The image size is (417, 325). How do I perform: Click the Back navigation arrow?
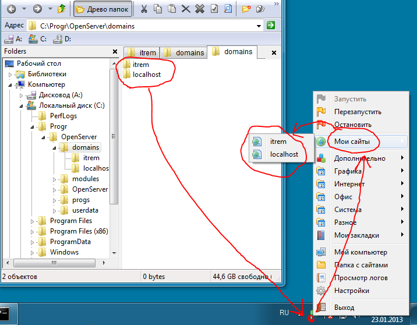point(12,9)
